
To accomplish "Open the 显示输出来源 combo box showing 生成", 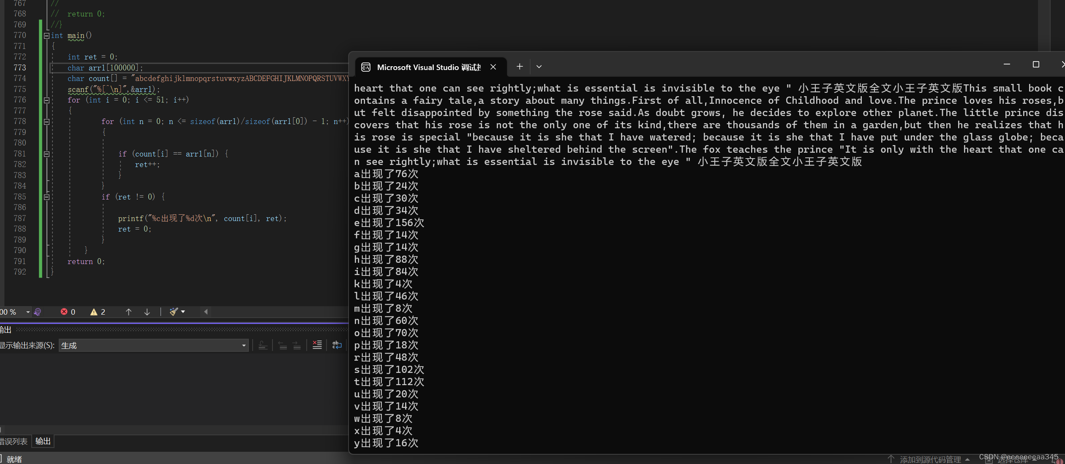I will pyautogui.click(x=153, y=345).
